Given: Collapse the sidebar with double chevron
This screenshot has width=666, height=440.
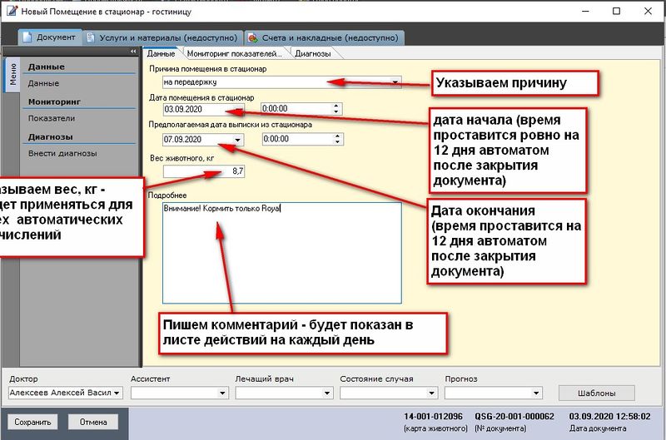Looking at the screenshot, I should click(133, 52).
